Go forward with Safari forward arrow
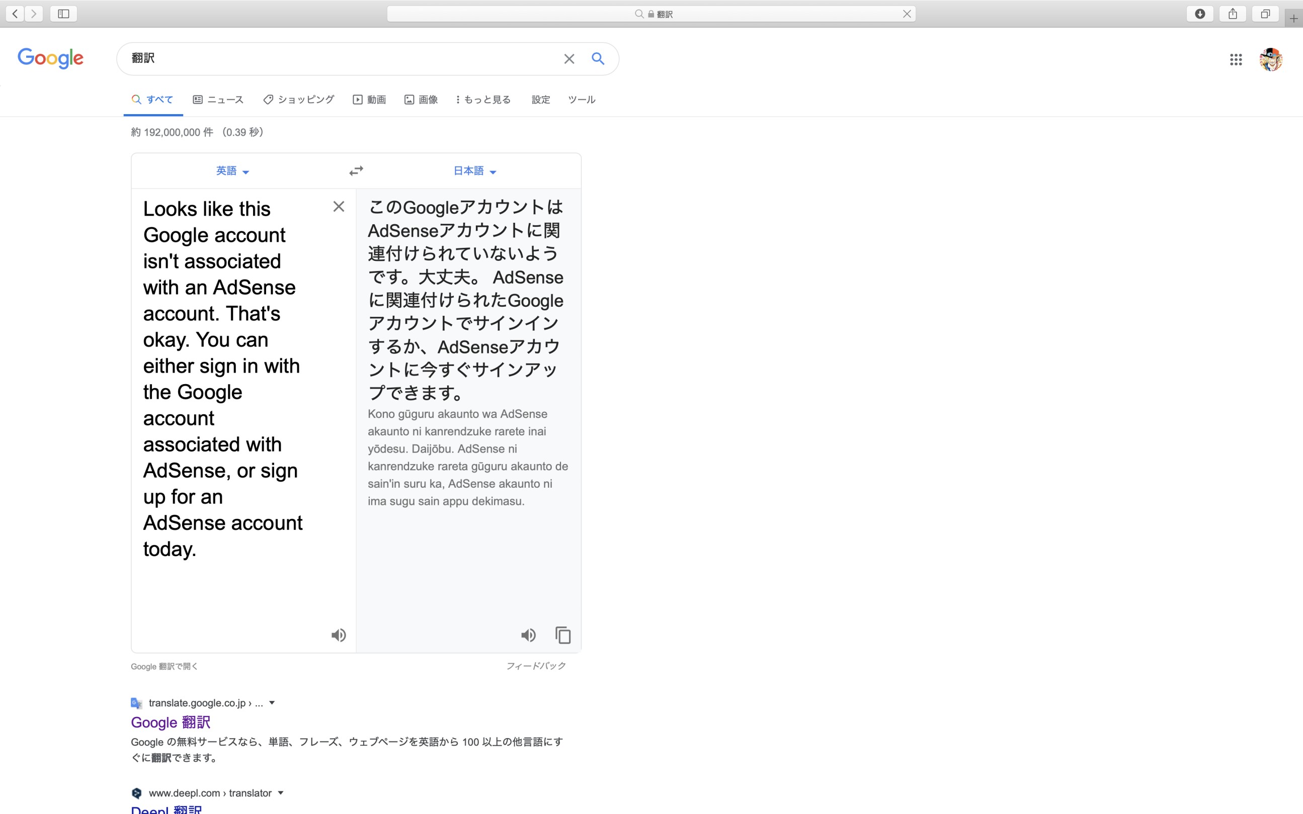Image resolution: width=1303 pixels, height=814 pixels. (34, 14)
